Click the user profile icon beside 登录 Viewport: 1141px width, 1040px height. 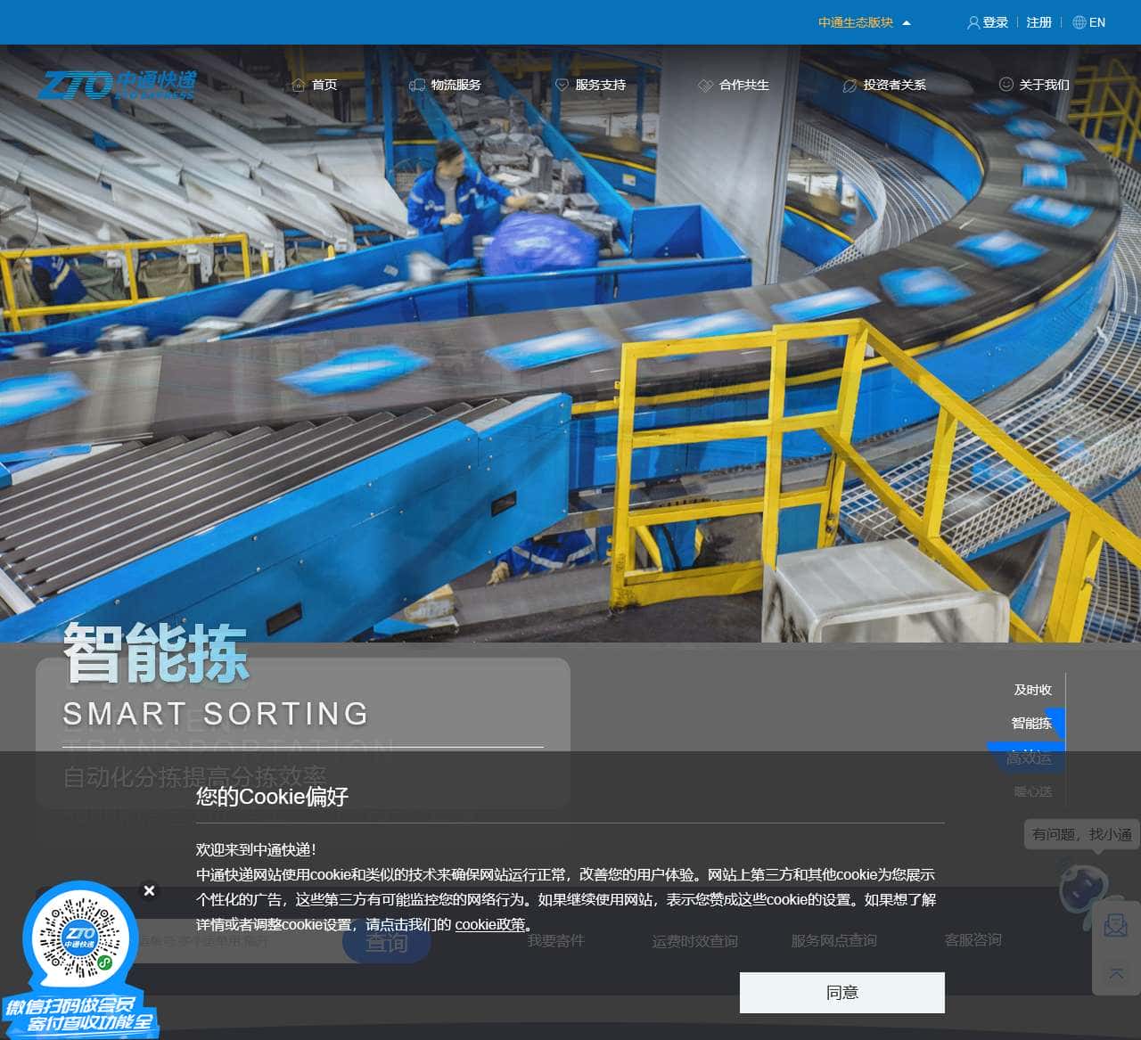click(973, 22)
